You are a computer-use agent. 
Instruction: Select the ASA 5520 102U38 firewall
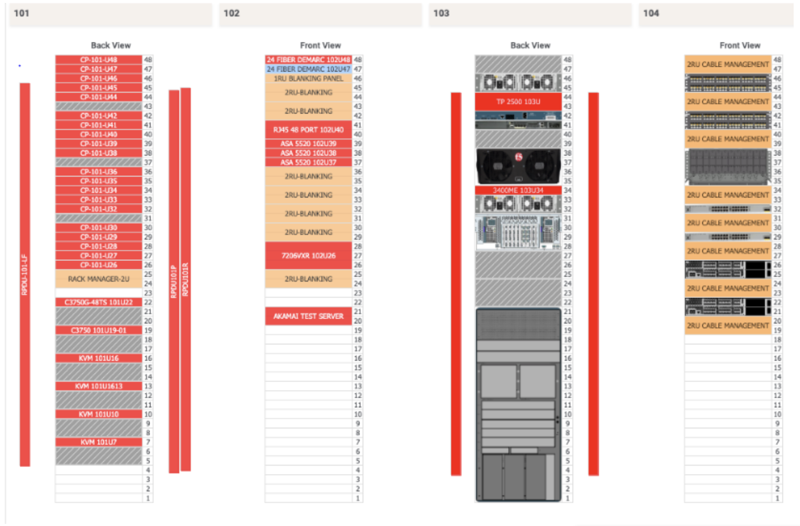[308, 153]
